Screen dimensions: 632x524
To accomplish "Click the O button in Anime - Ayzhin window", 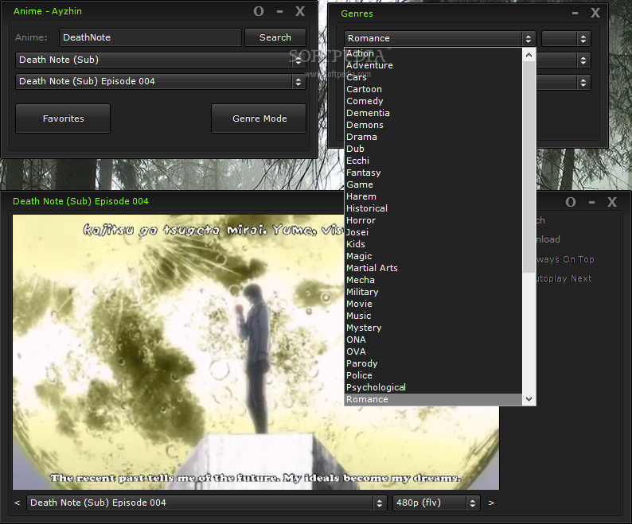I will click(259, 11).
